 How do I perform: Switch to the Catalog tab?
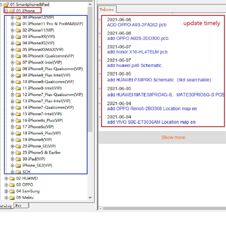[6, 206]
